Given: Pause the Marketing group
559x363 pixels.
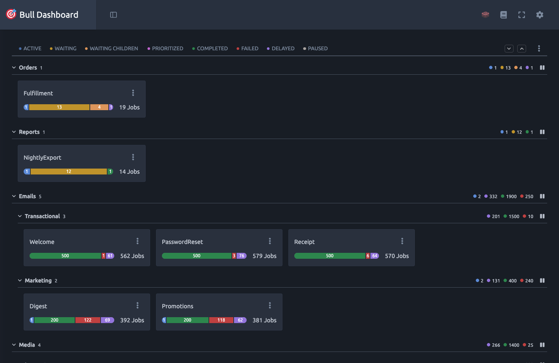Looking at the screenshot, I should (542, 281).
